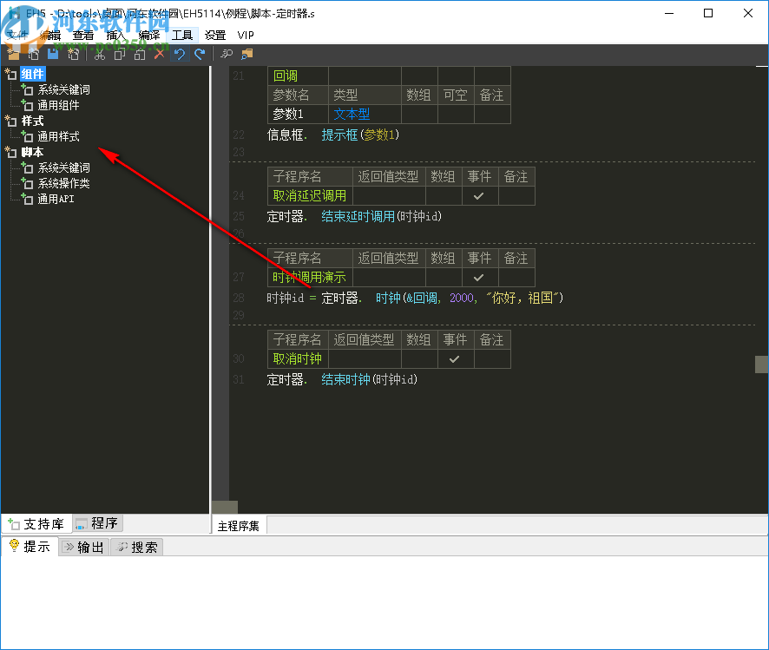769x650 pixels.
Task: Click 结束延时调用 in line 25
Action: coord(358,216)
